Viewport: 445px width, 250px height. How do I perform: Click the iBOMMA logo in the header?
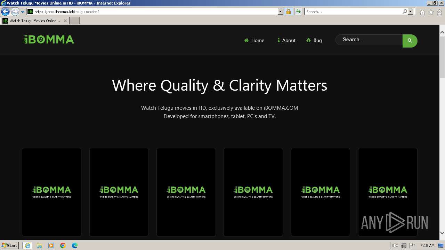(x=48, y=40)
